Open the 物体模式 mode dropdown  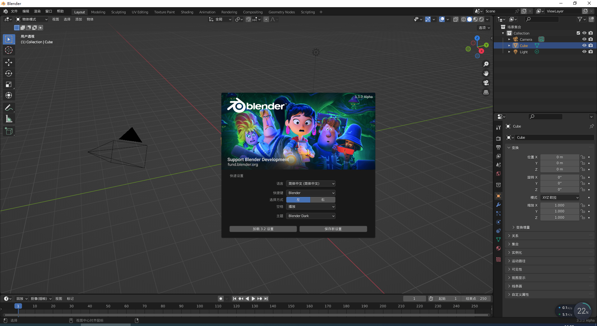[x=32, y=19]
